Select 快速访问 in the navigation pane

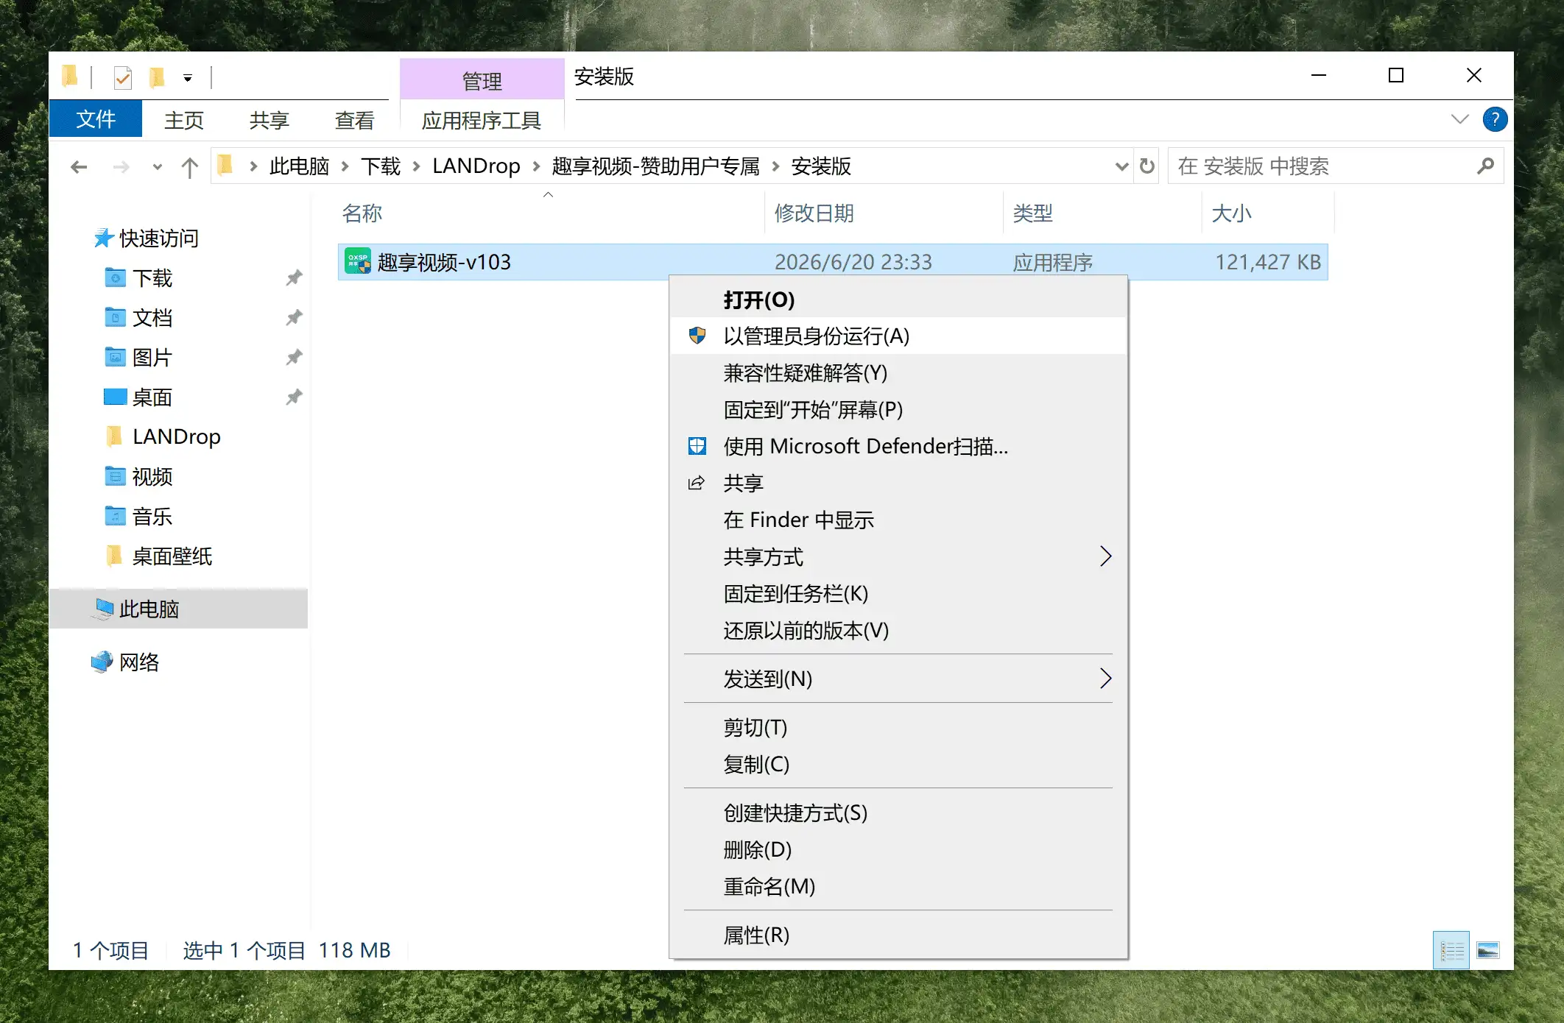pyautogui.click(x=159, y=238)
